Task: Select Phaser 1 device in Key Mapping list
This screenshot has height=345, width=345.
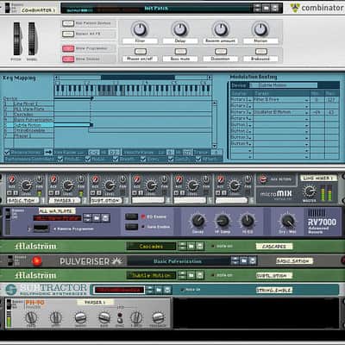Action: tap(28, 135)
